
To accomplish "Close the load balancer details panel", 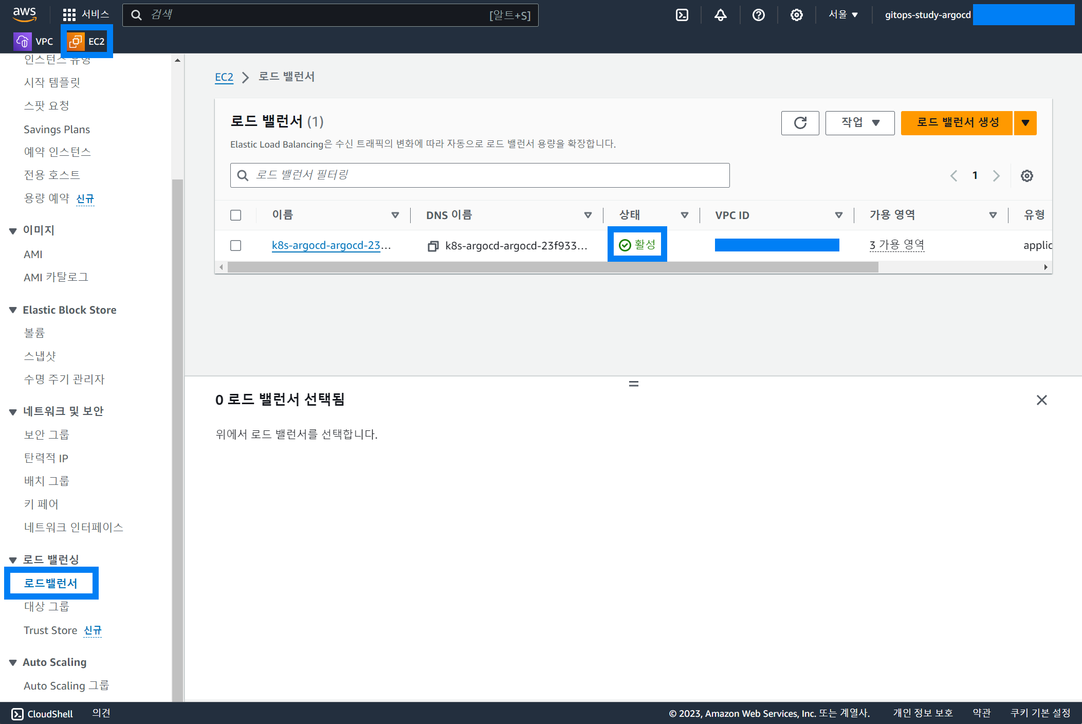I will pos(1041,400).
